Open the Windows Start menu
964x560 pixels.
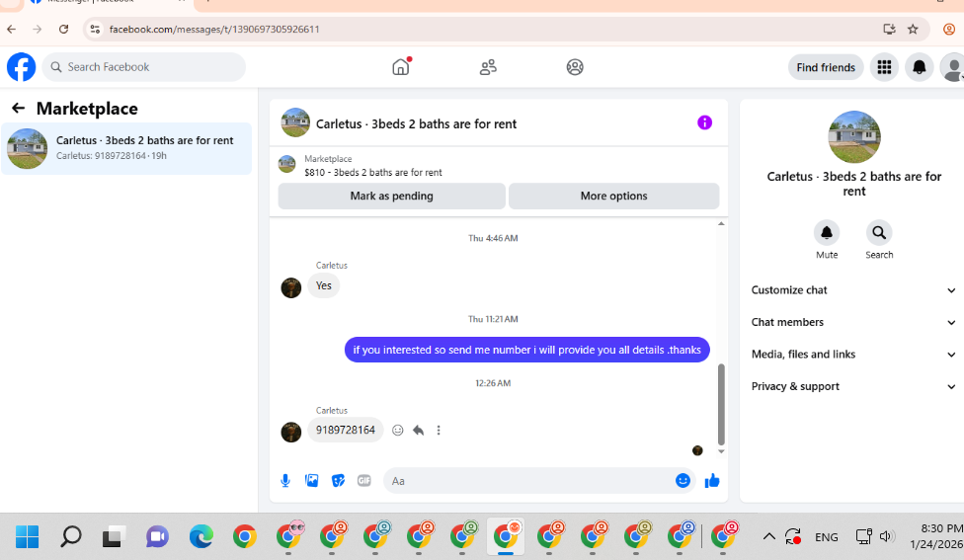point(27,536)
